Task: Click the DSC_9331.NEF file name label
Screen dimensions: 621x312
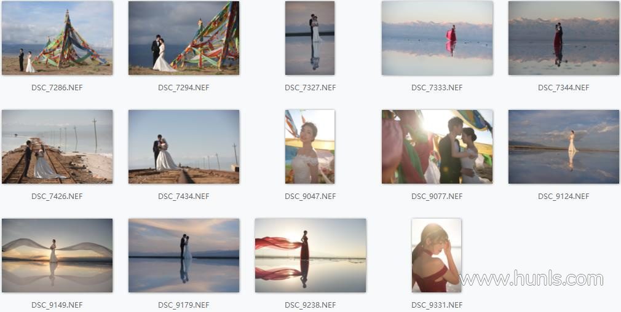Action: (437, 305)
